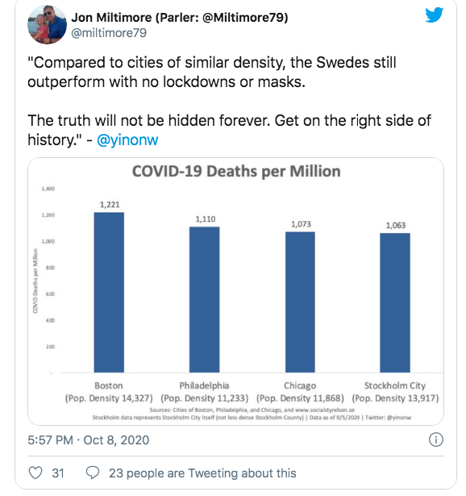Click the Stockholm City bar
466x496 pixels.
[x=395, y=302]
